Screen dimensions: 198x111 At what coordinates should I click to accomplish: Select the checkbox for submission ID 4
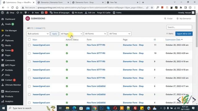click(29, 103)
